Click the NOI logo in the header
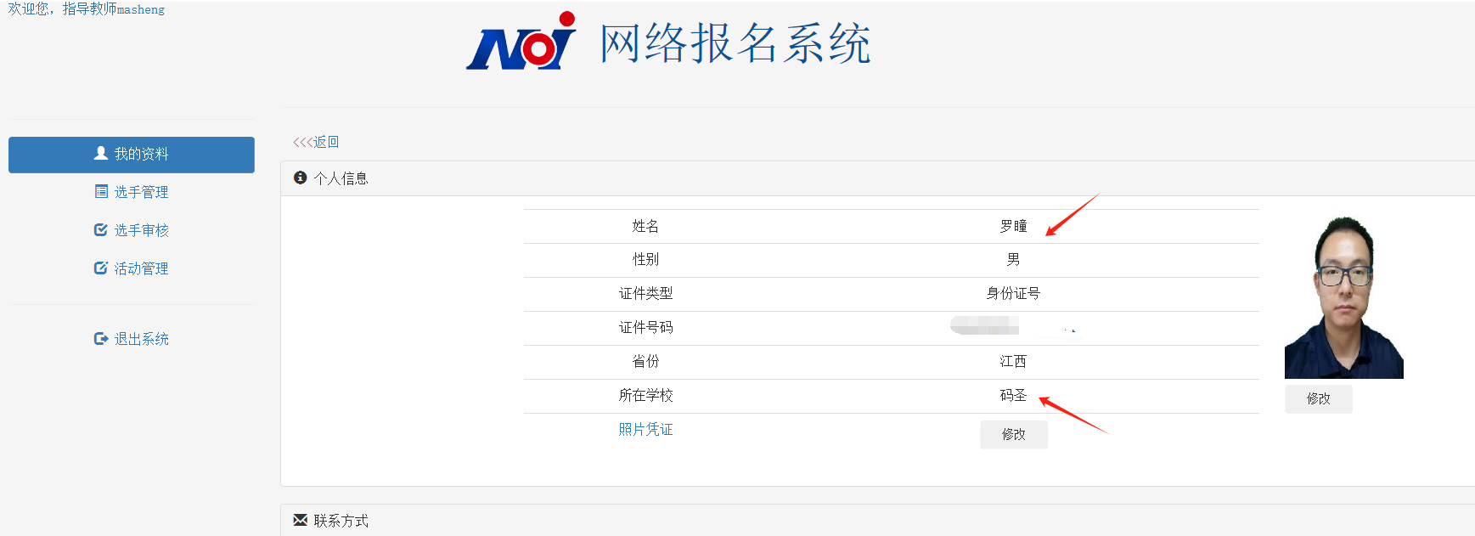Viewport: 1475px width, 536px height. [x=521, y=42]
